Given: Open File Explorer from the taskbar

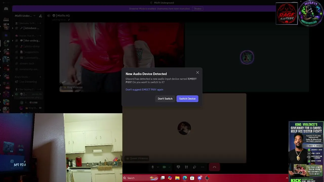Looking at the screenshot, I should pos(177,178).
